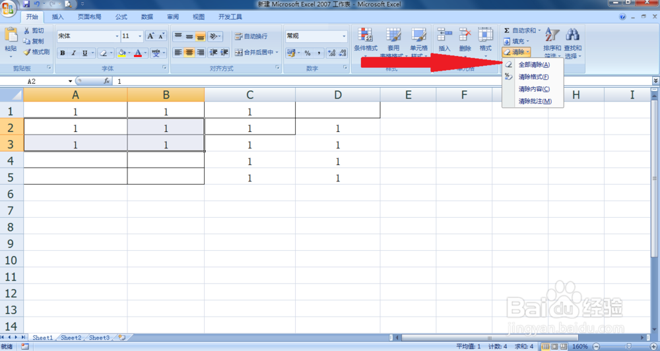The image size is (660, 351).
Task: Open the font size 11 dropdown
Action: pos(140,36)
